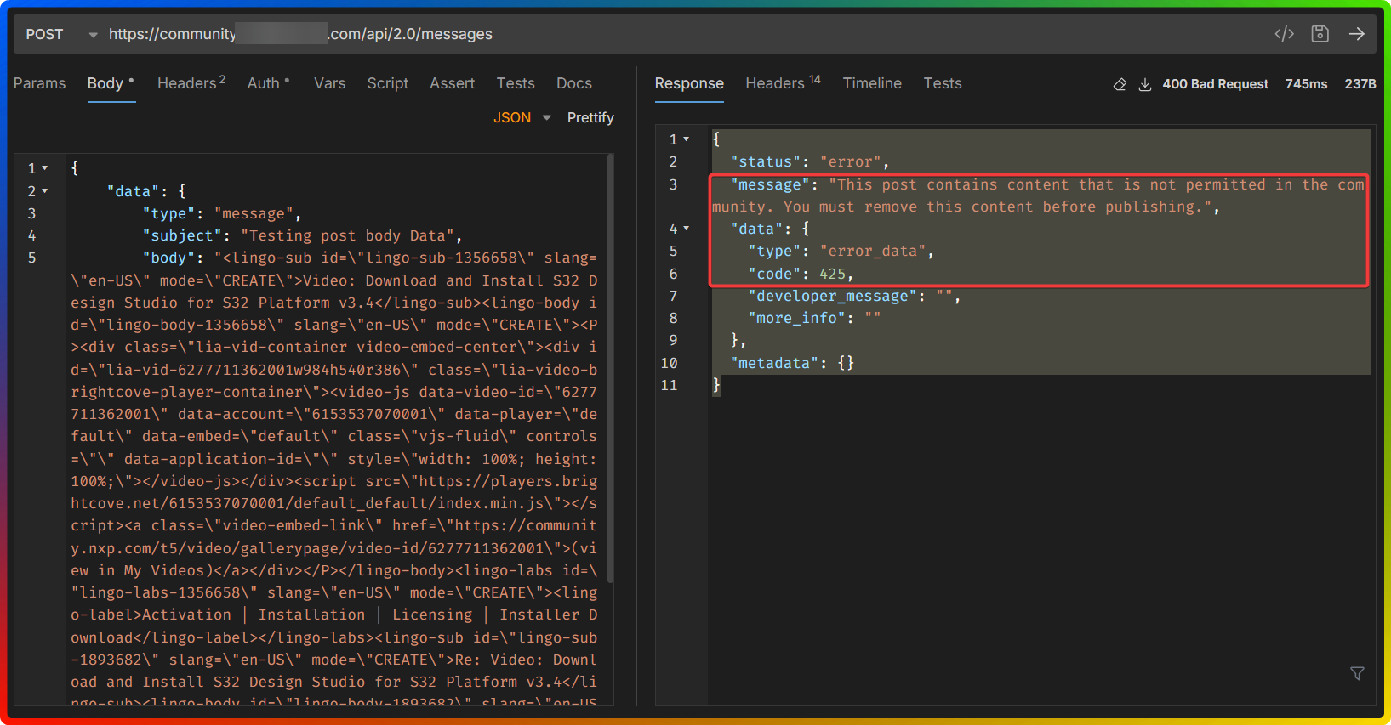Switch to the Params tab
Image resolution: width=1391 pixels, height=725 pixels.
39,83
